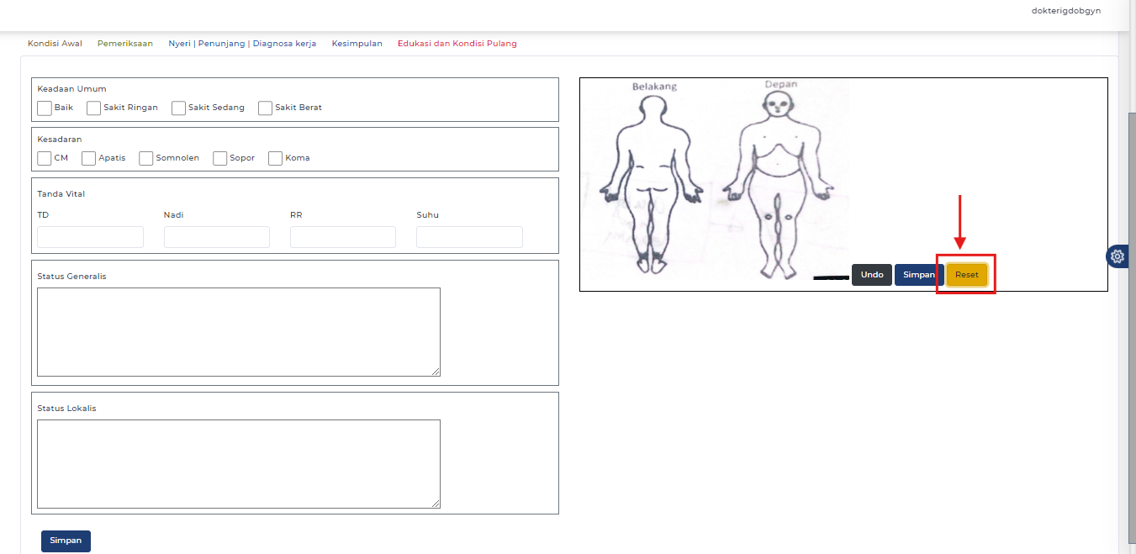Click inside the Status Generalis text area
The width and height of the screenshot is (1136, 554).
click(x=238, y=331)
